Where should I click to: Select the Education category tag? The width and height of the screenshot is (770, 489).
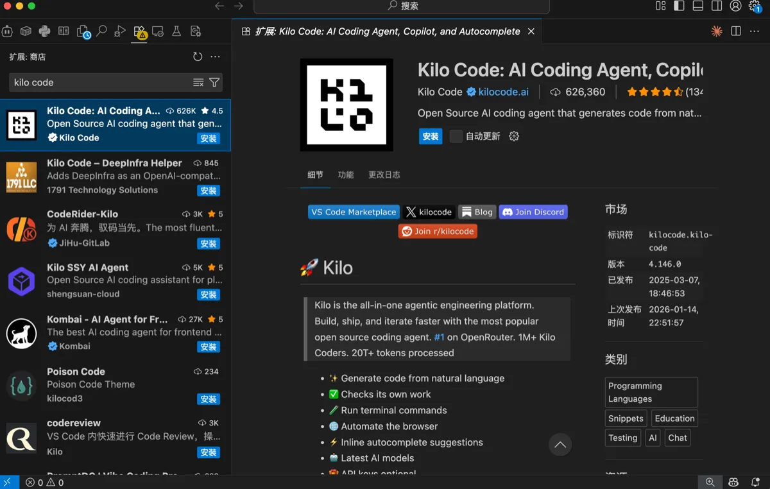pos(674,418)
